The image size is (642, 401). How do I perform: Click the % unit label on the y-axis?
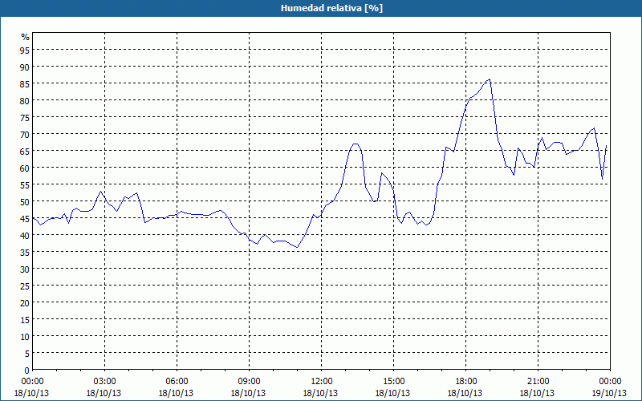point(26,37)
